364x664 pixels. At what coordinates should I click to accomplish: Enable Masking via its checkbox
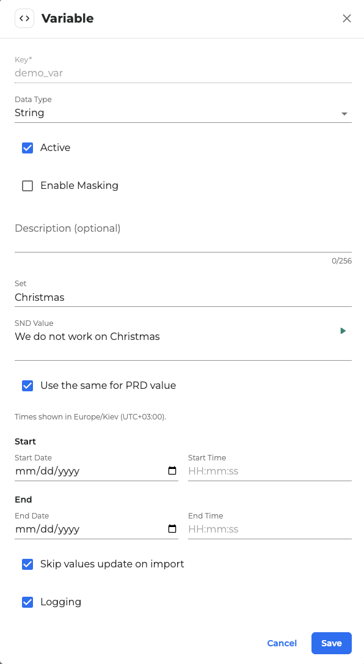pos(27,186)
